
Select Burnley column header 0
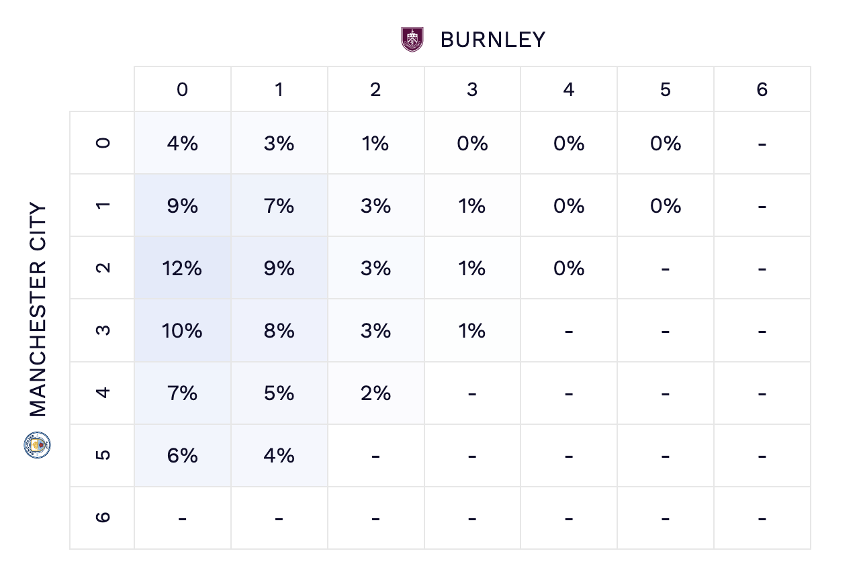pyautogui.click(x=183, y=89)
